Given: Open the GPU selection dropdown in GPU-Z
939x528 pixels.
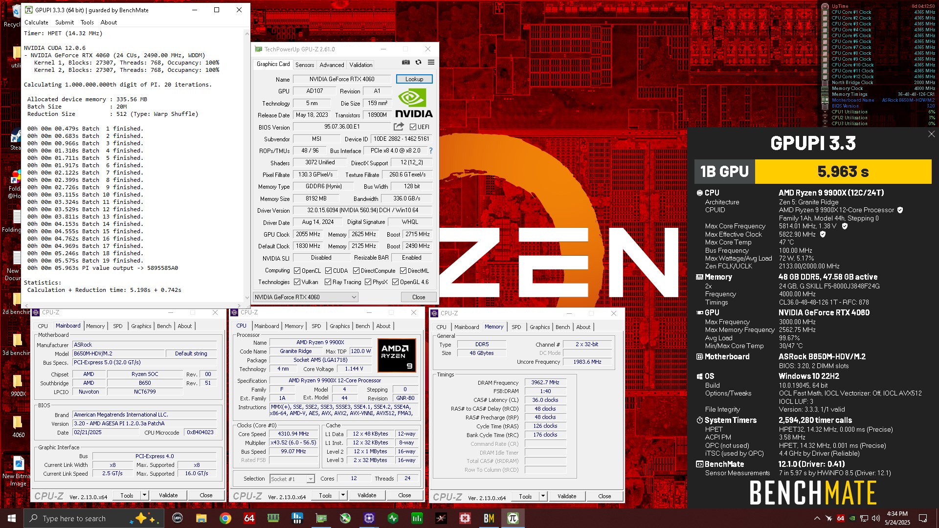Looking at the screenshot, I should tap(306, 297).
